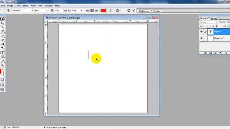The image size is (230, 129).
Task: Open the Brushes tab in palette well
Action: point(157,11)
